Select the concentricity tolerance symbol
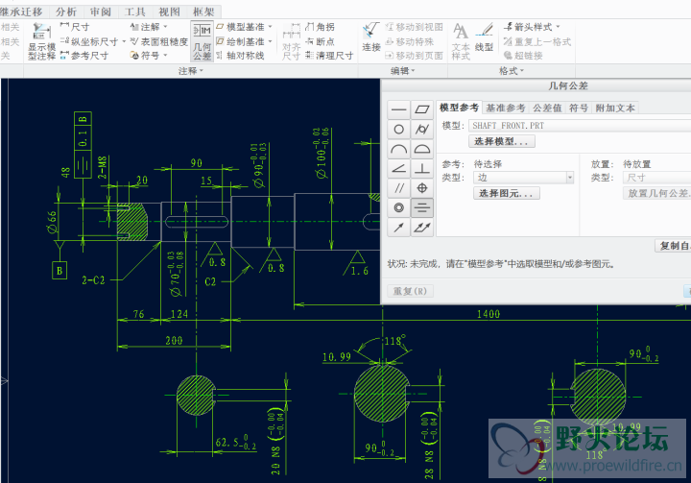This screenshot has width=691, height=483. [x=399, y=207]
